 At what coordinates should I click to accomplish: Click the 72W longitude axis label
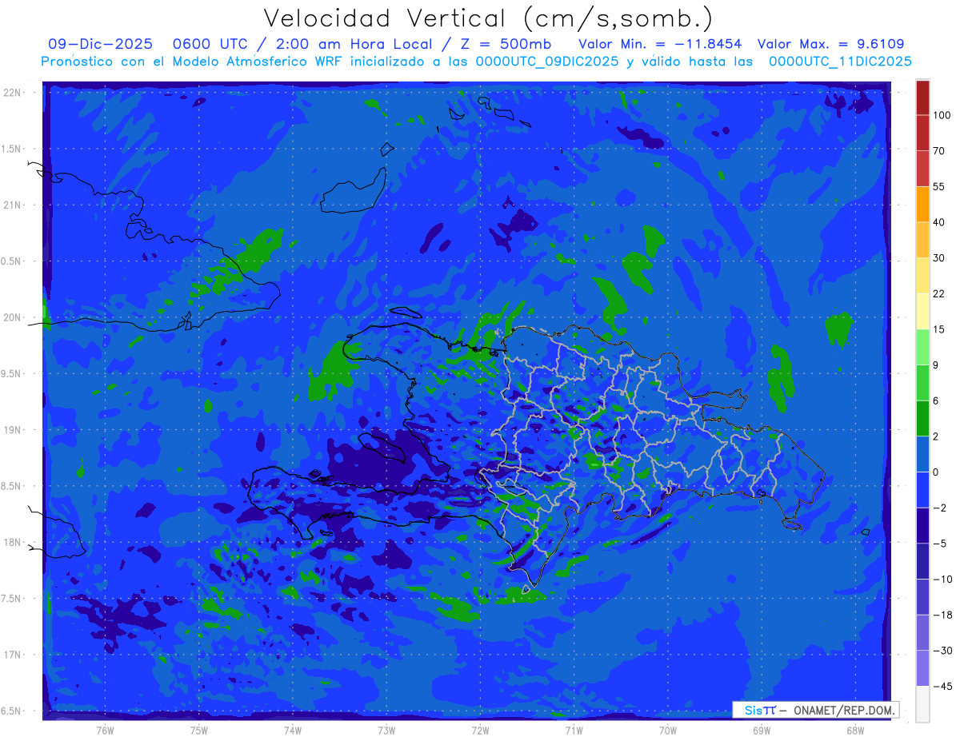[480, 730]
